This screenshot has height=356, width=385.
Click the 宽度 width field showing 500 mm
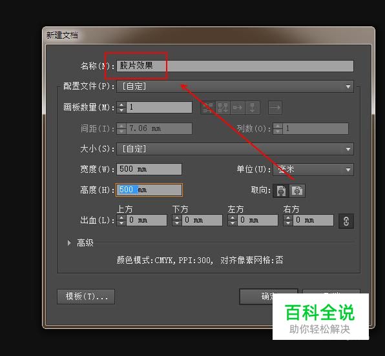149,169
